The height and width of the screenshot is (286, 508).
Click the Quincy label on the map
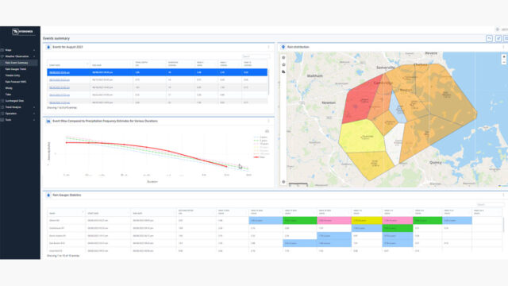coord(436,162)
